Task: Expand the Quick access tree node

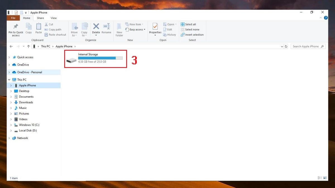Action: [x=9, y=57]
